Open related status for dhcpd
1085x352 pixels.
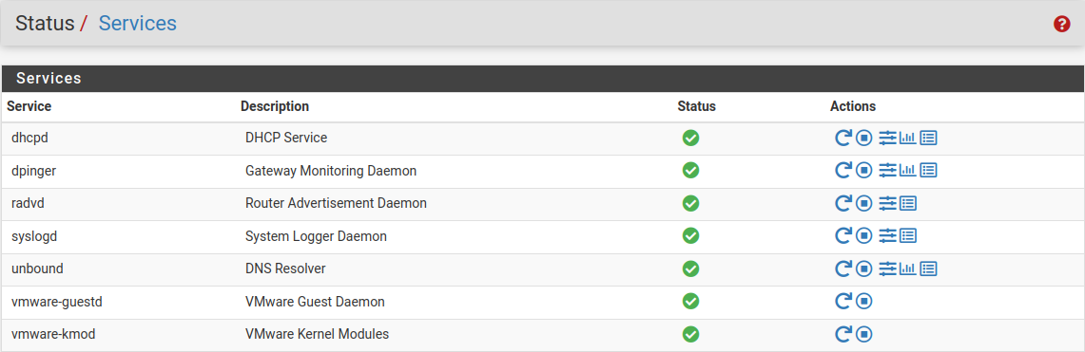coord(908,138)
